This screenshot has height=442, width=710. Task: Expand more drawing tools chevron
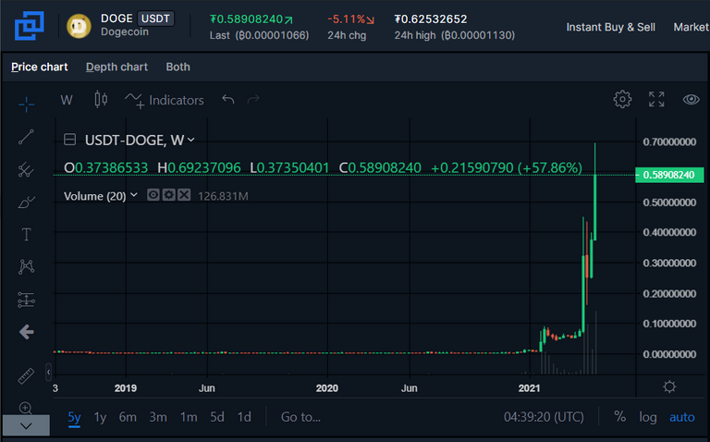26,425
